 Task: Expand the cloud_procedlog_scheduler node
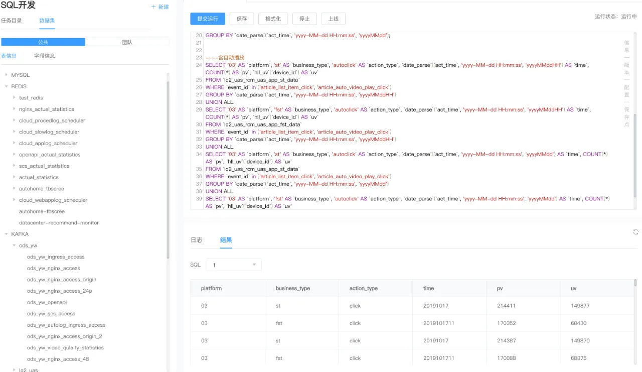[x=14, y=120]
